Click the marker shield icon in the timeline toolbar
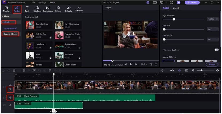 [x=50, y=70]
